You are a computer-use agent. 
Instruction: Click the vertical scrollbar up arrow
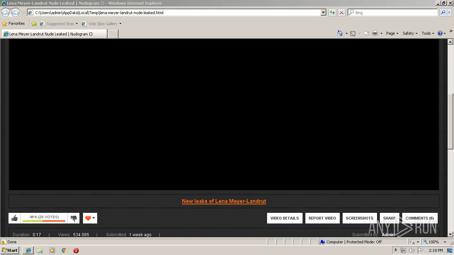[450, 42]
